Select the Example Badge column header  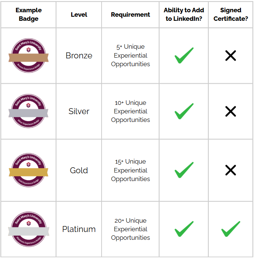(29, 14)
